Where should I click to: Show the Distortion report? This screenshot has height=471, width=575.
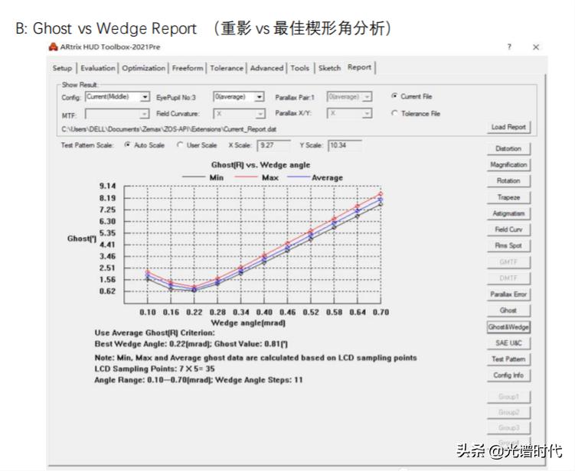[508, 148]
